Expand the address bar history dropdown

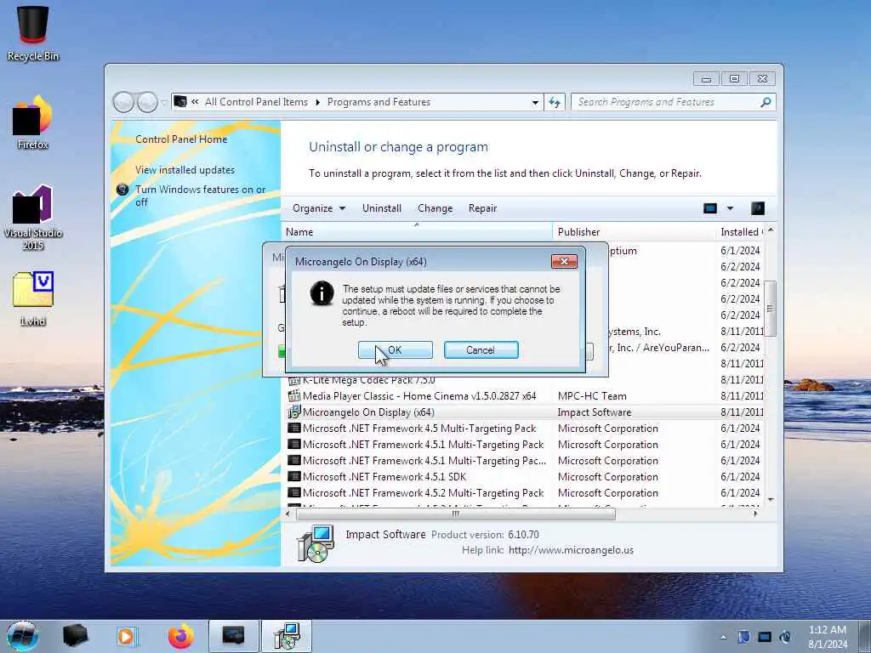(535, 102)
